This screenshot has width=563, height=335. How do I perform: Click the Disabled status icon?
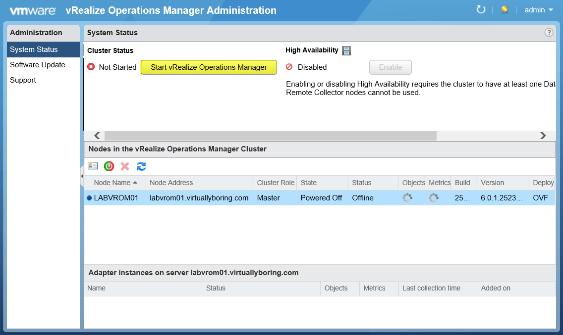click(289, 67)
